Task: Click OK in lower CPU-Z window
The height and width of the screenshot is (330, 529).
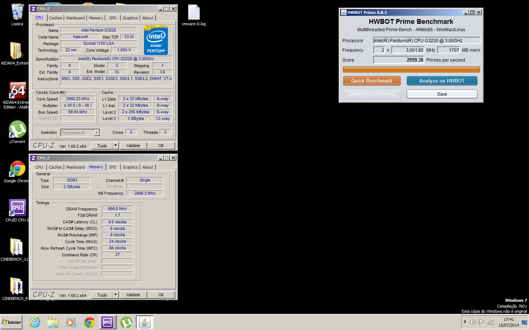Action: click(x=161, y=295)
